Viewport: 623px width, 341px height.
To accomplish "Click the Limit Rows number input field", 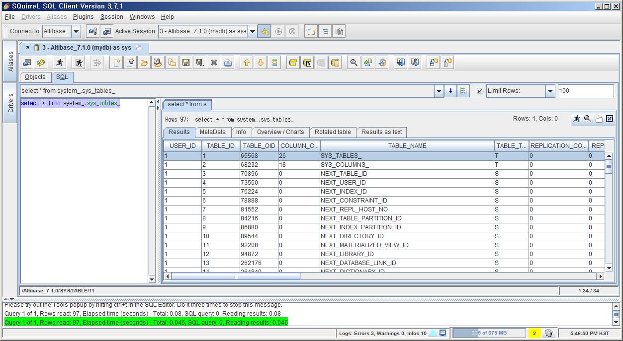I will [585, 91].
